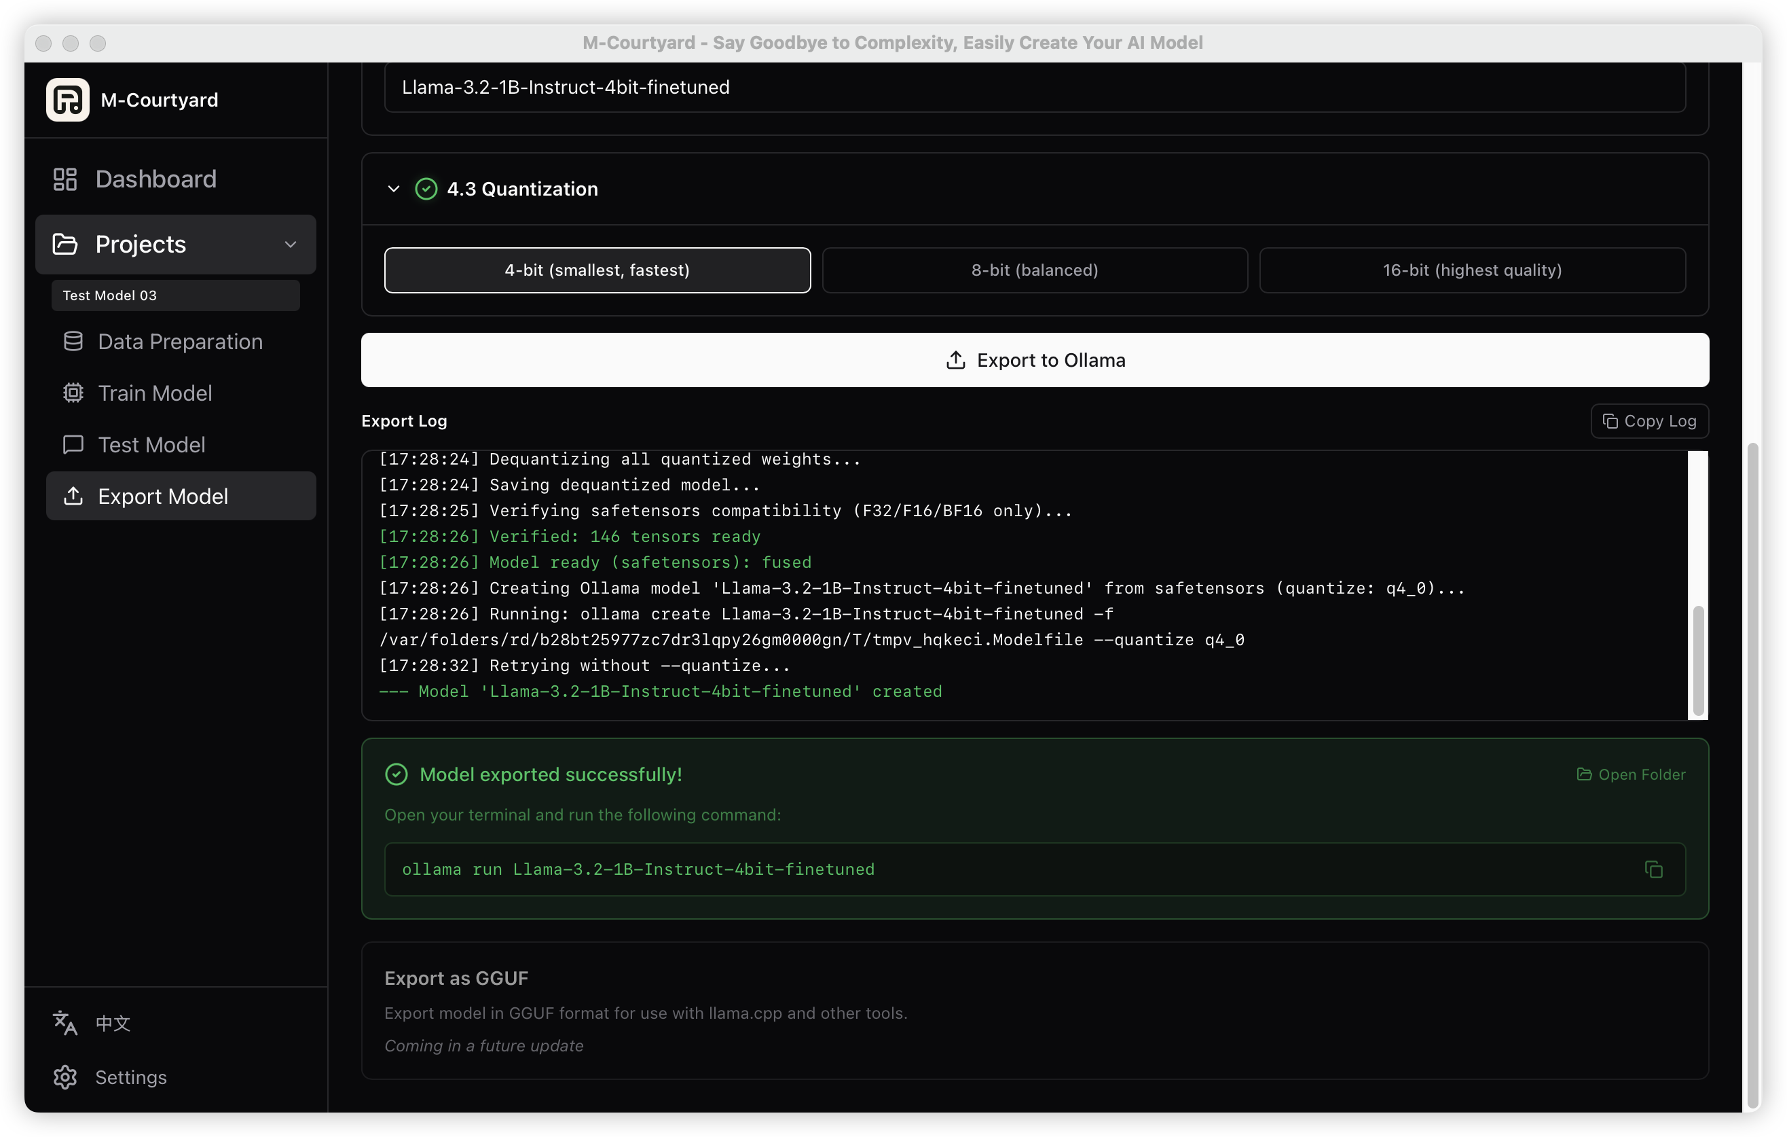Click the 'Export Log' heading
The image size is (1787, 1137).
pyautogui.click(x=405, y=421)
